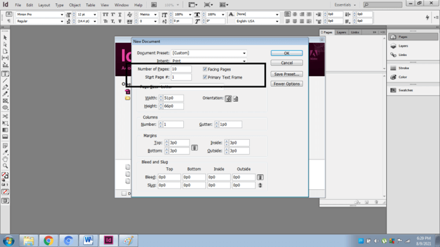The width and height of the screenshot is (440, 247).
Task: Click the Save Preset button
Action: (x=287, y=74)
